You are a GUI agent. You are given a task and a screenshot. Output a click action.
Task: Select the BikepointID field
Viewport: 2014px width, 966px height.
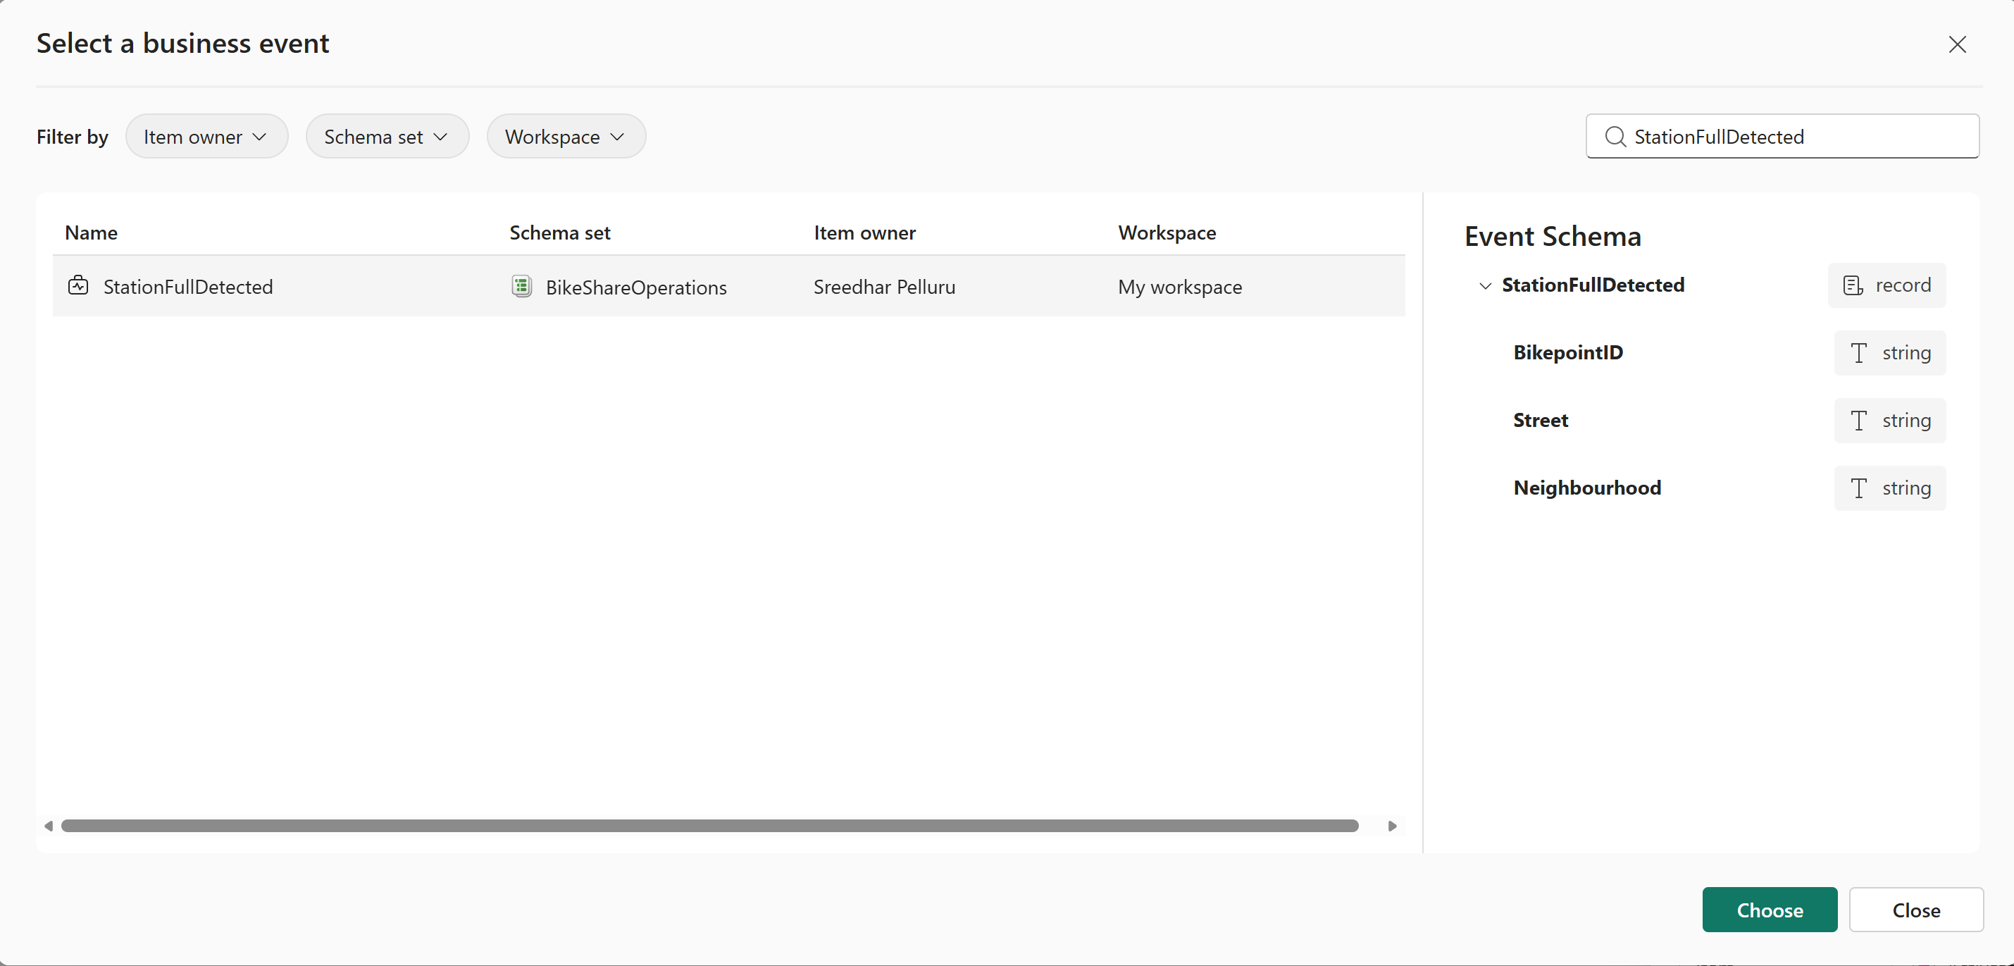[x=1567, y=353]
